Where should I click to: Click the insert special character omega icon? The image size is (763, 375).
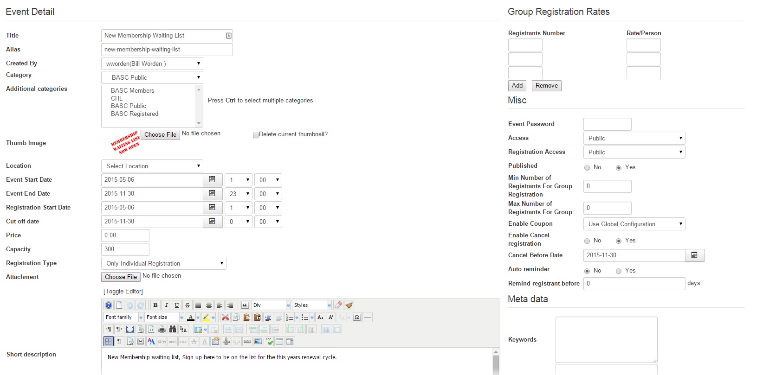[x=356, y=318]
